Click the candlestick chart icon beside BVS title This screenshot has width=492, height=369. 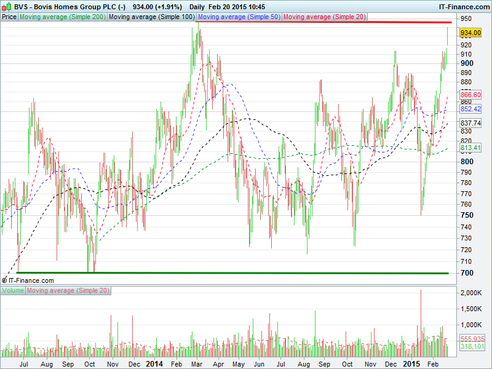(x=6, y=6)
